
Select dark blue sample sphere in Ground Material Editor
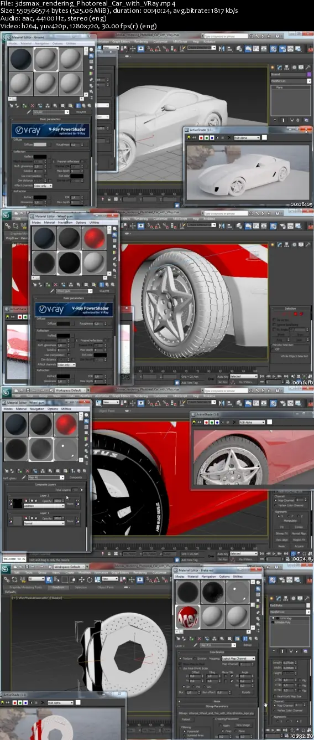pyautogui.click(x=20, y=58)
